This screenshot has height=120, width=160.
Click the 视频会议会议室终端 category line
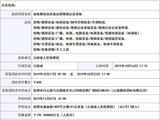pyautogui.click(x=81, y=28)
